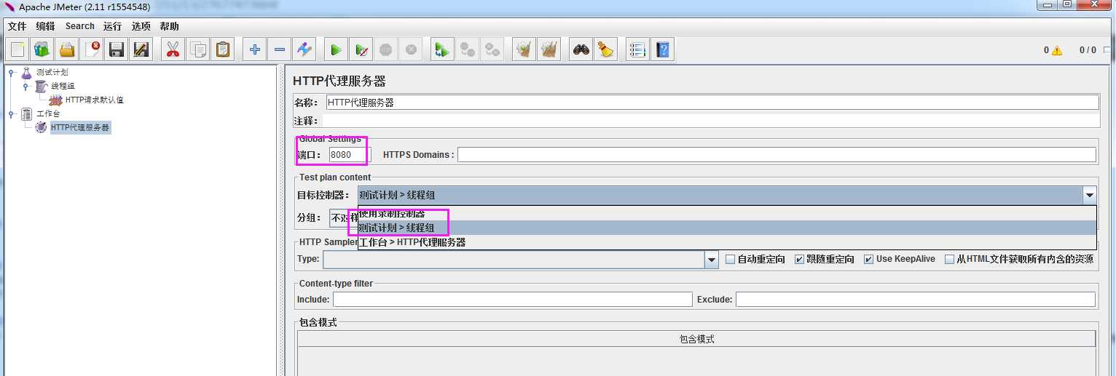Viewport: 1116px width, 376px height.
Task: Open the Function Helper dialog icon
Action: 637,49
